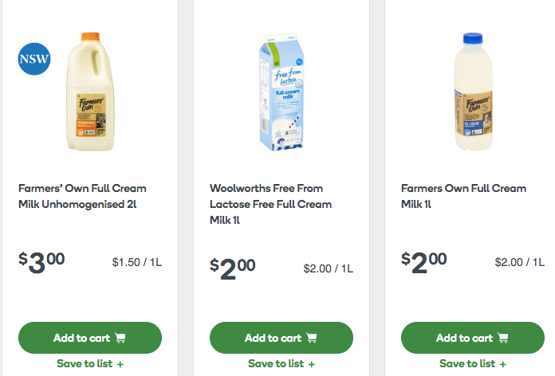Click cart icon on Farmers Own 1l button
Image resolution: width=555 pixels, height=376 pixels.
pos(503,338)
